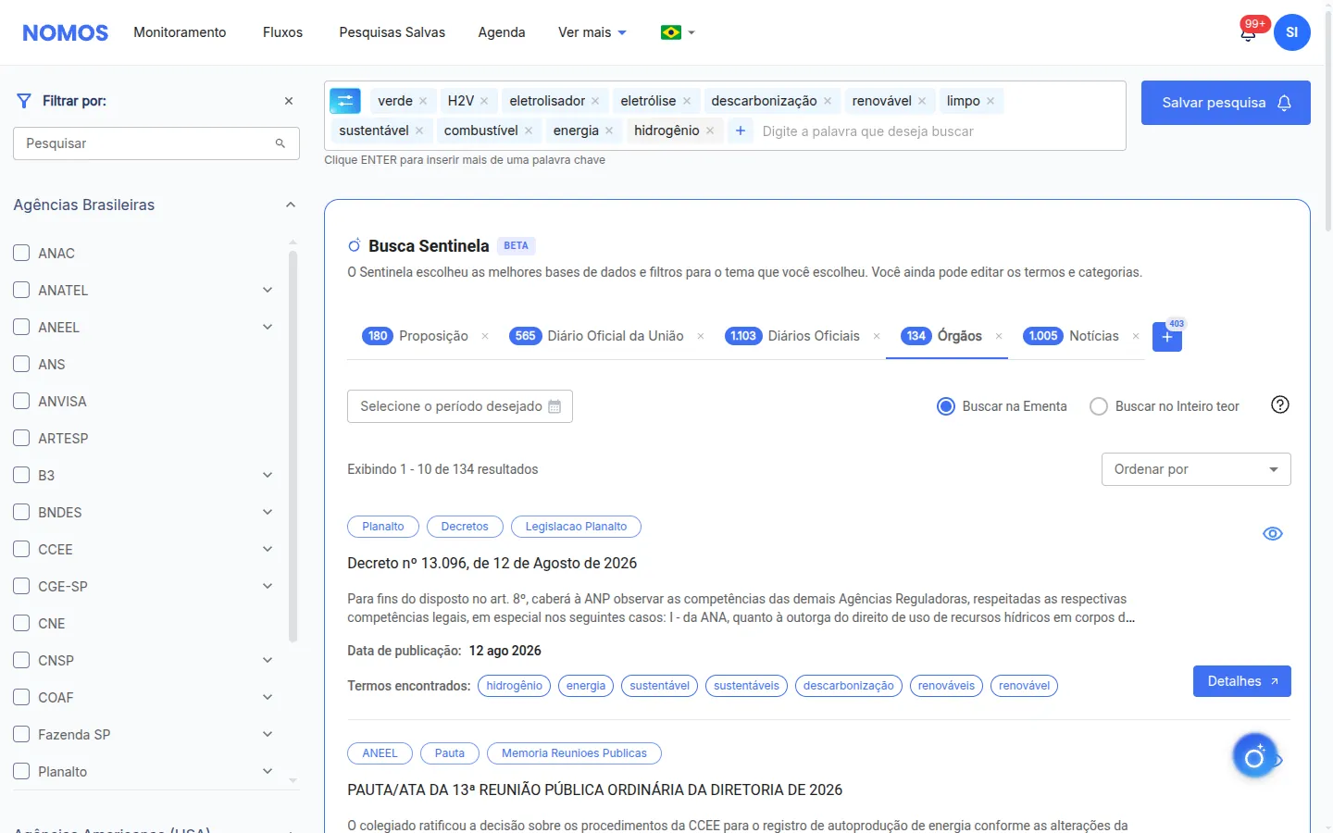Click the NOMOS logo
The image size is (1333, 833).
pyautogui.click(x=65, y=32)
